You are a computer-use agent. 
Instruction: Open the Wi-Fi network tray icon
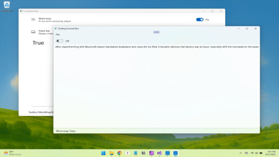(252, 153)
